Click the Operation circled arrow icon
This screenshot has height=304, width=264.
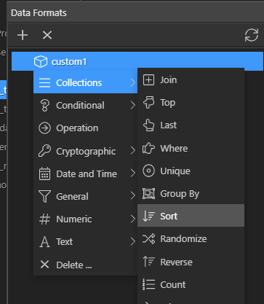coord(44,128)
